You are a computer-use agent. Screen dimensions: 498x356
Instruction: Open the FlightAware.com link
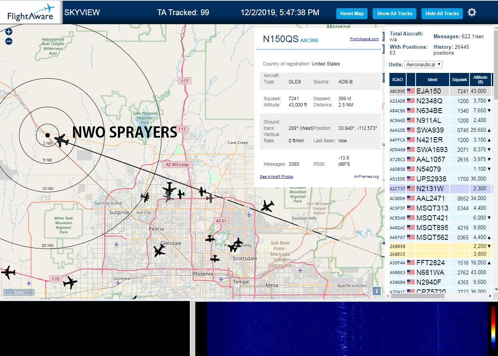click(364, 39)
